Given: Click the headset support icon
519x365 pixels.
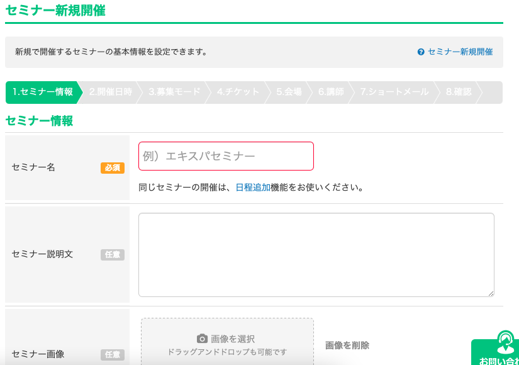Looking at the screenshot, I should tap(505, 342).
